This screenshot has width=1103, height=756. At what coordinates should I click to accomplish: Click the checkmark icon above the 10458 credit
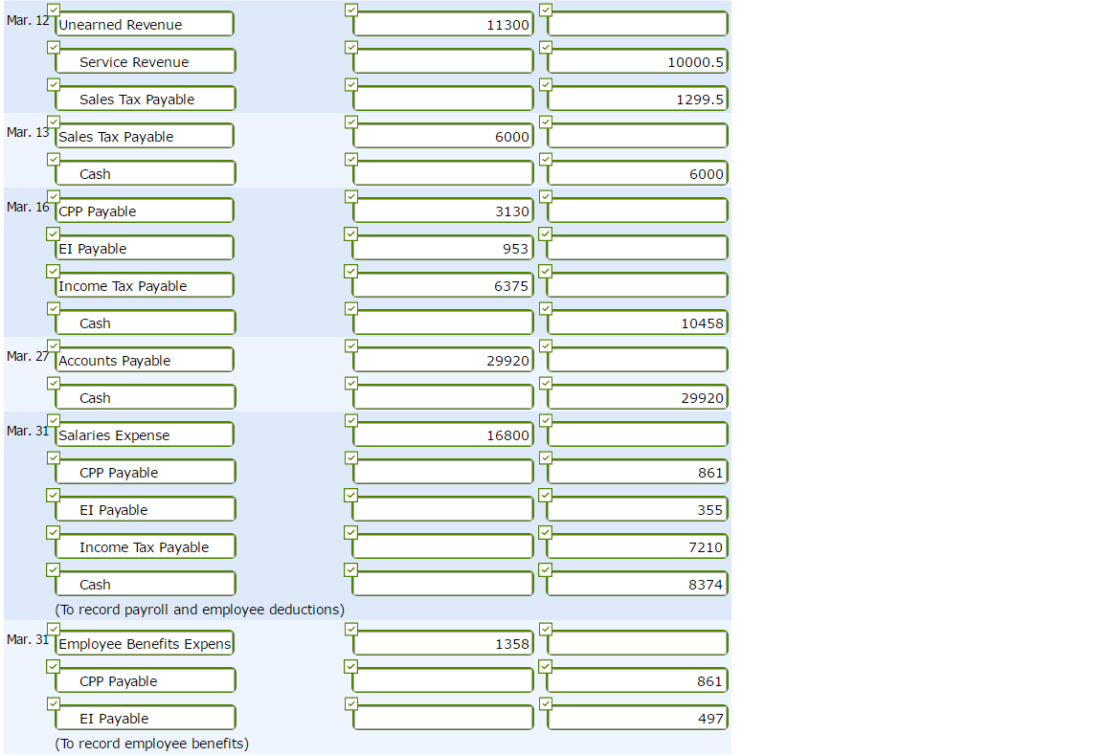546,308
